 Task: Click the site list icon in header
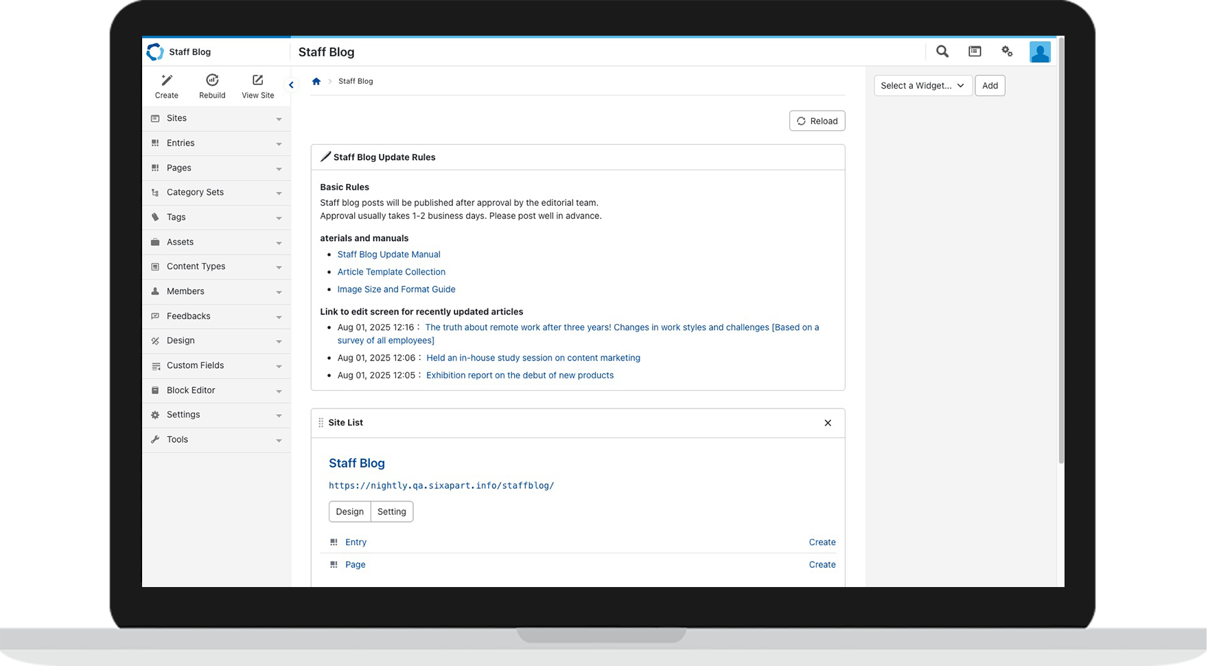click(x=975, y=51)
